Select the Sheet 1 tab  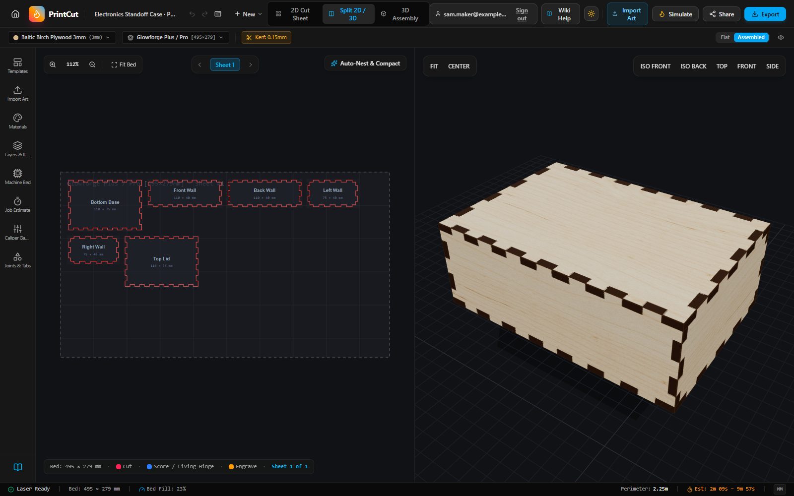[x=225, y=64]
